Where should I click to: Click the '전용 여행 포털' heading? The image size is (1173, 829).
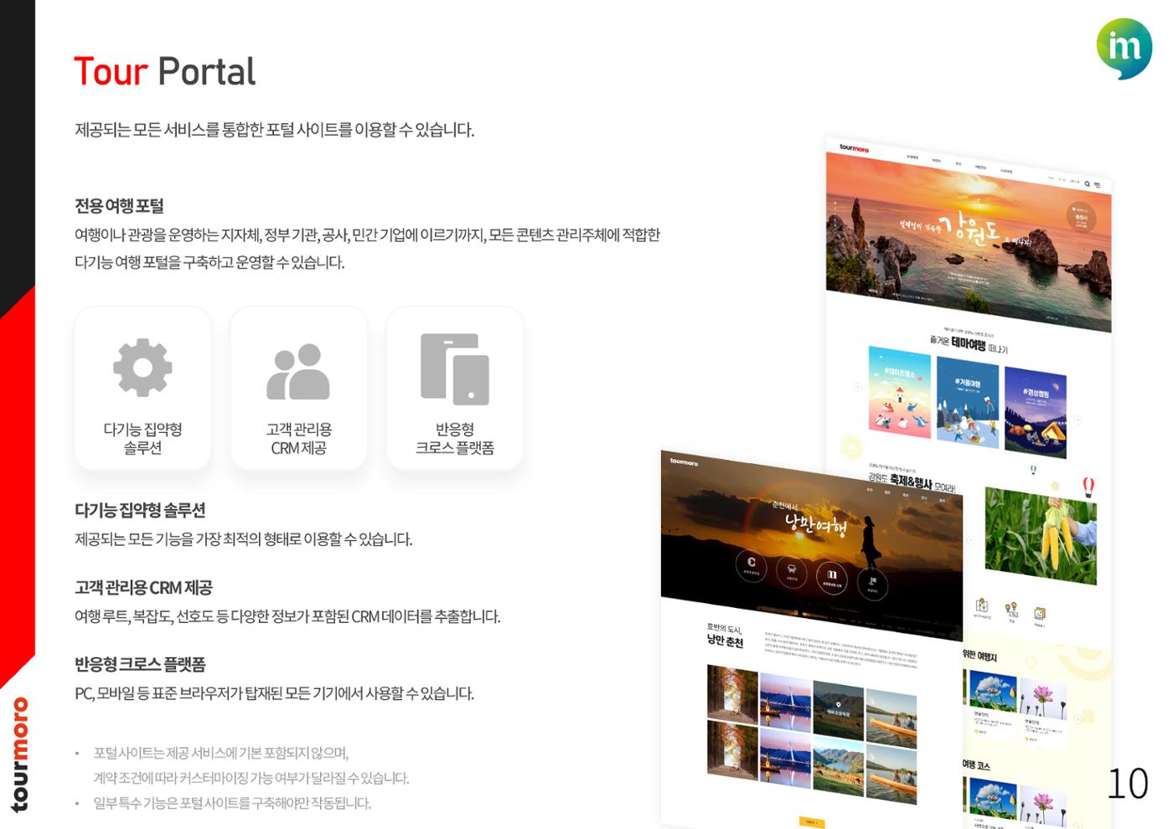pyautogui.click(x=119, y=206)
